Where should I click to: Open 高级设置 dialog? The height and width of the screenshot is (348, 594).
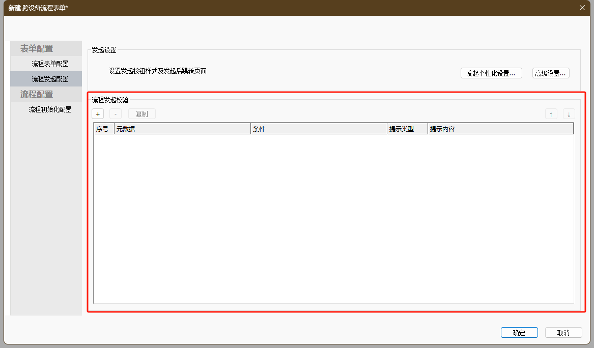click(551, 73)
